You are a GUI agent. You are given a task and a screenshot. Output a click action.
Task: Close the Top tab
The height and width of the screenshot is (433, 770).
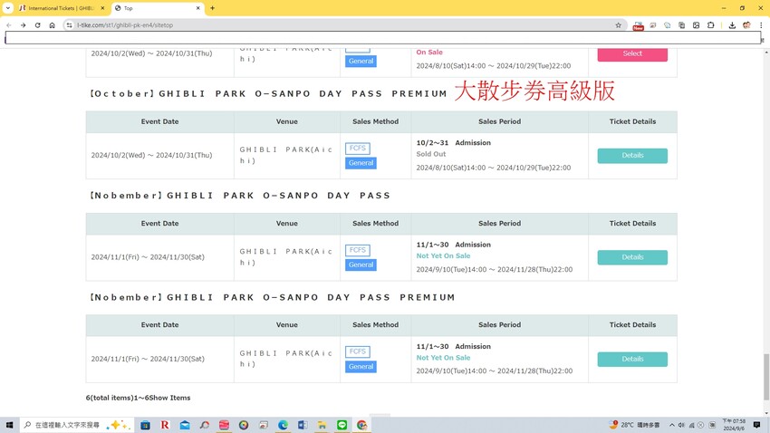pos(197,8)
